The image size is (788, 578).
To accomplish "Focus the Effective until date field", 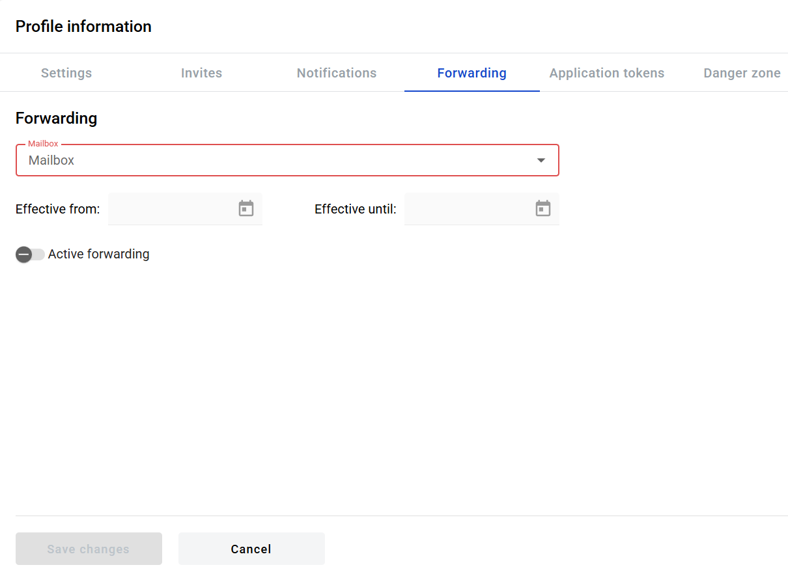I will tap(467, 209).
